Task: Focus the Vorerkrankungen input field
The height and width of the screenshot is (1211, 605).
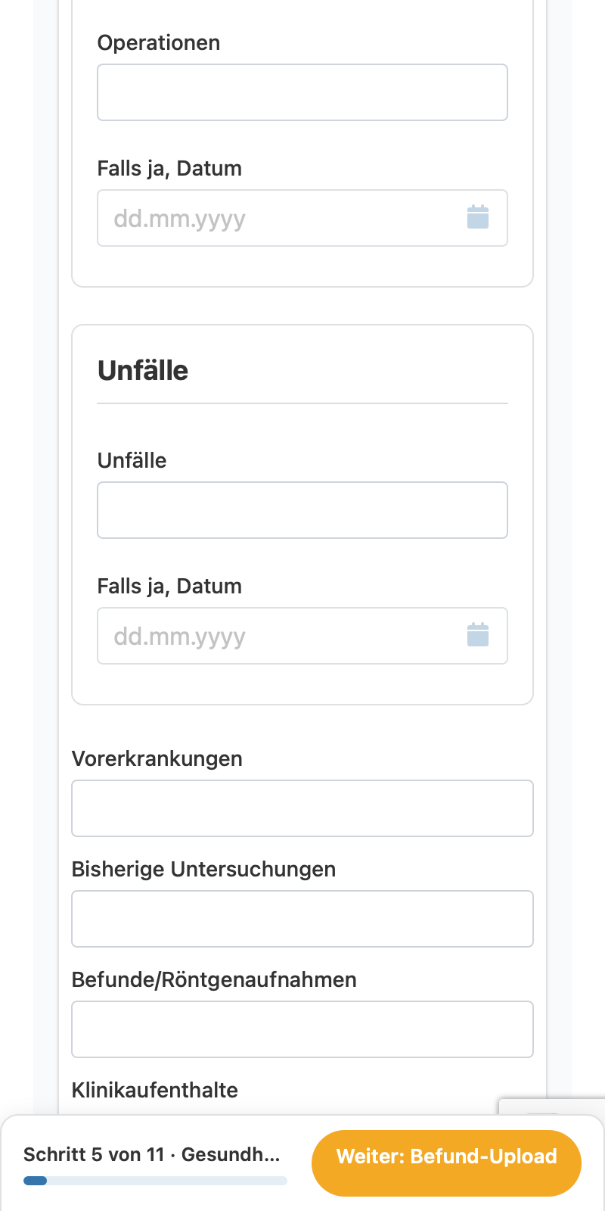Action: 302,808
